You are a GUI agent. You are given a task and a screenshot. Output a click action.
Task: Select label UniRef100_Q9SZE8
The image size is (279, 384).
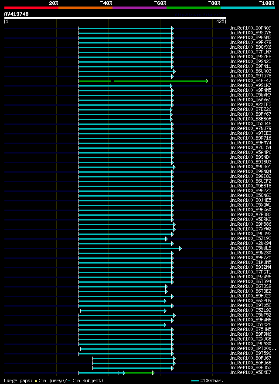point(251,57)
